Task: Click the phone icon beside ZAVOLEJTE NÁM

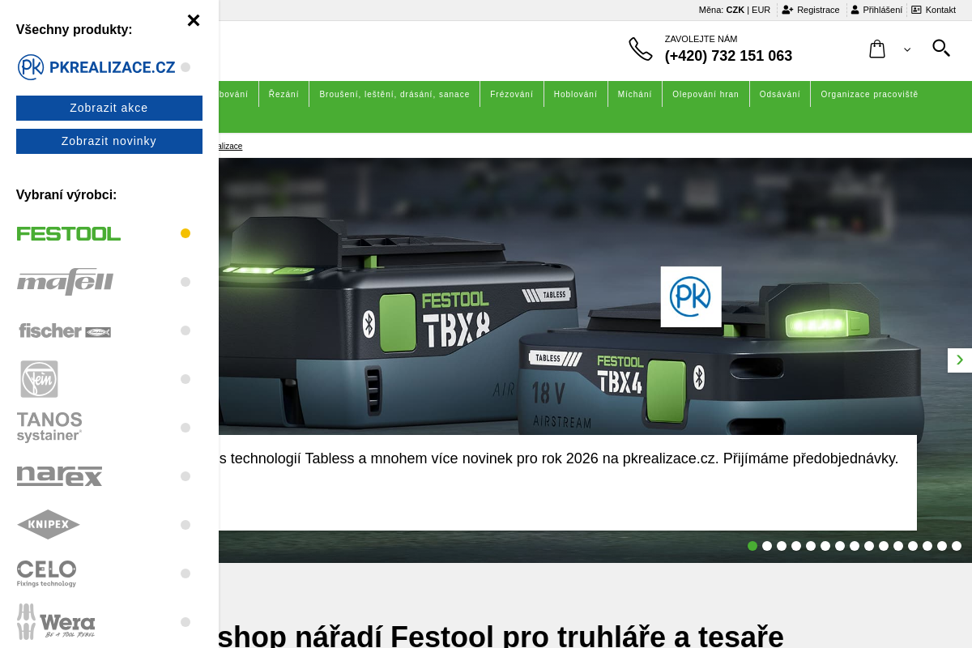Action: pyautogui.click(x=641, y=49)
